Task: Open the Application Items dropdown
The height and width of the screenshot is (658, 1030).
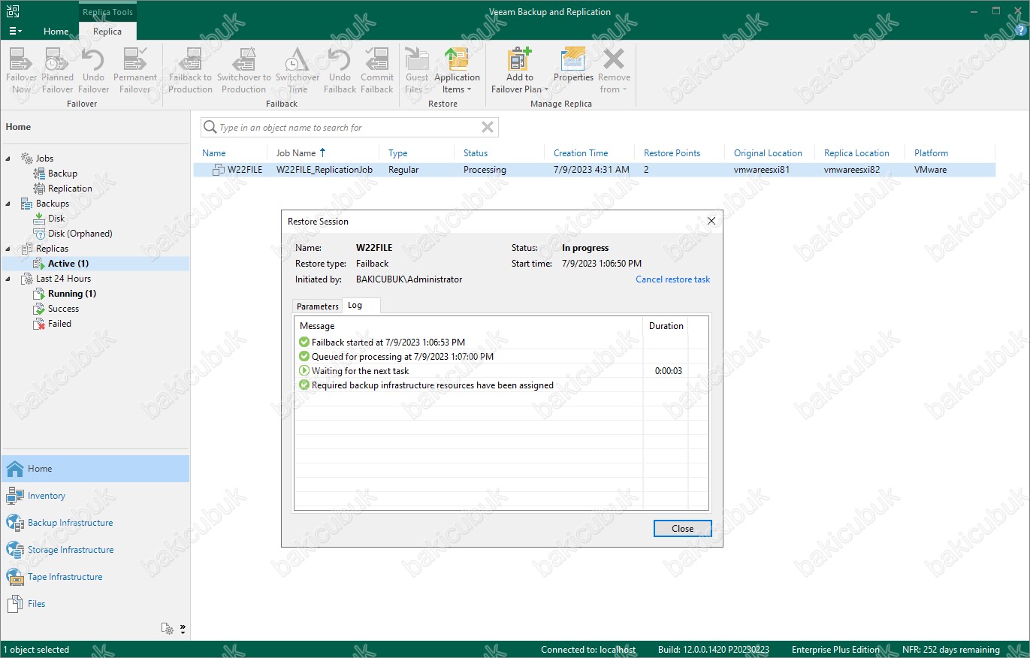Action: point(457,71)
